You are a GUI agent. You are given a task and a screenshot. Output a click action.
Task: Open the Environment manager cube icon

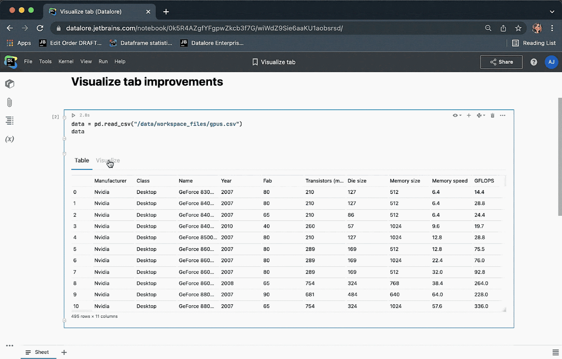9,84
